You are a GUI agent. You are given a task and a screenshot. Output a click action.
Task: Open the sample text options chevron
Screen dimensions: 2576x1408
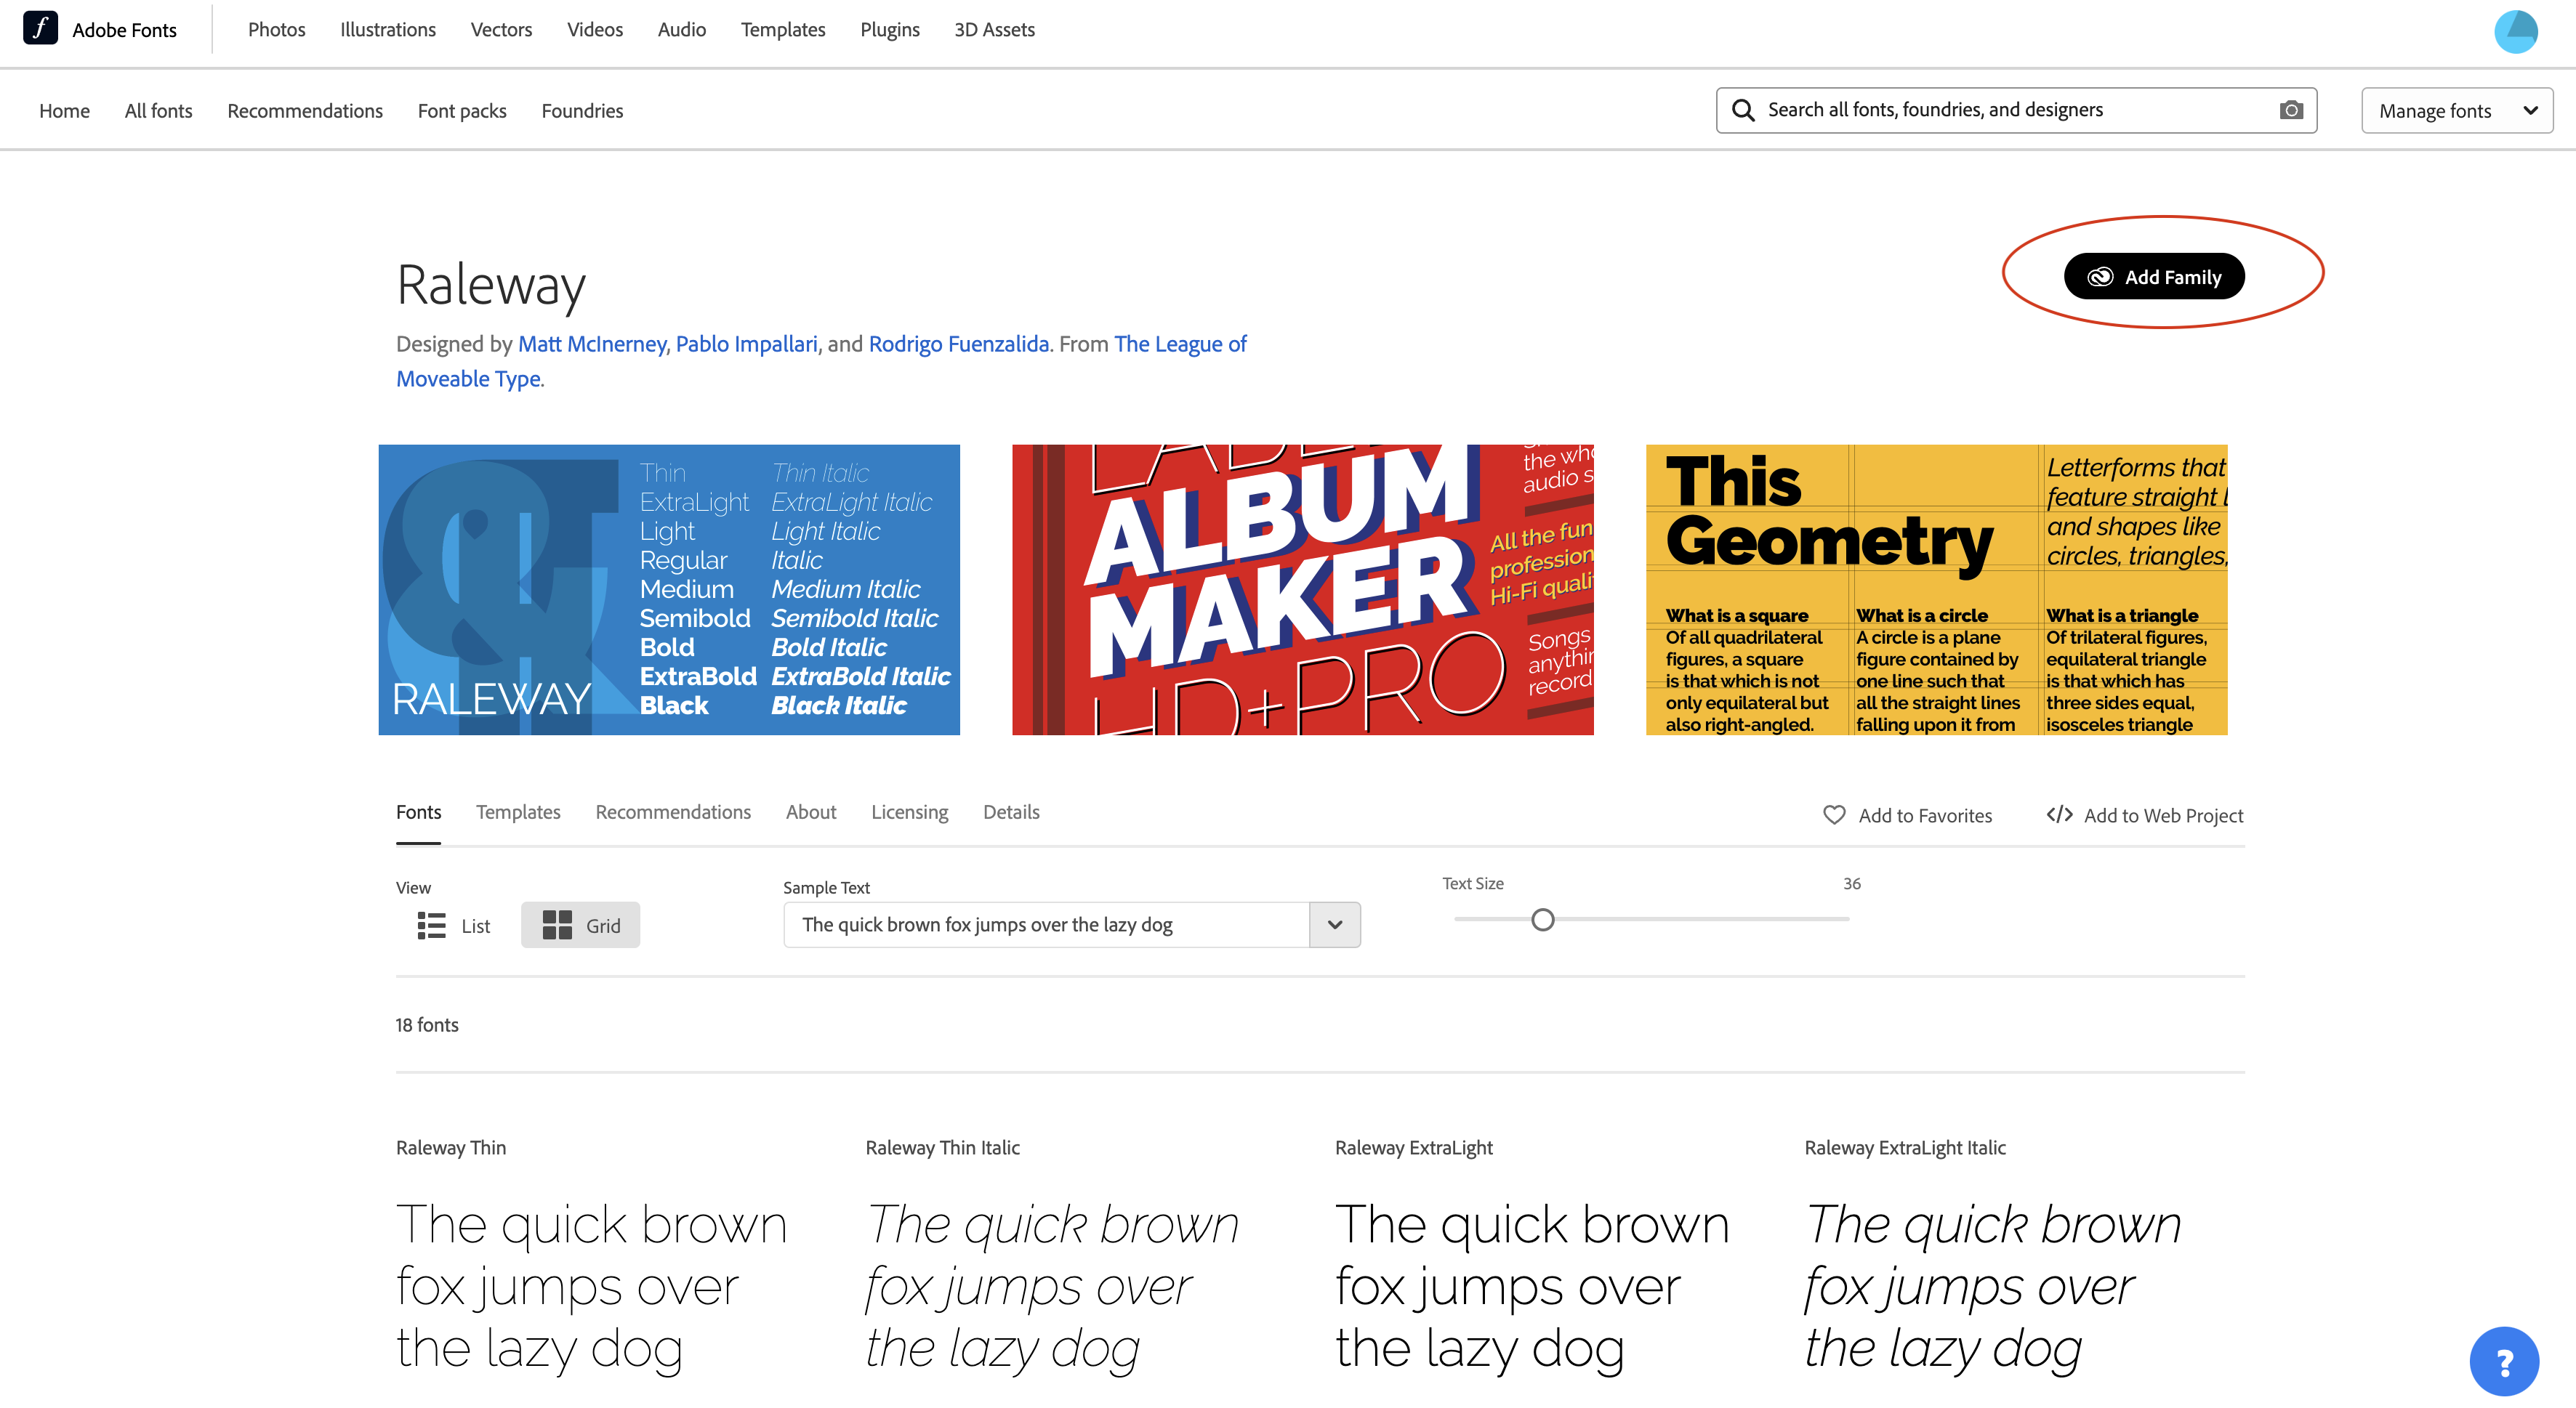click(x=1334, y=924)
